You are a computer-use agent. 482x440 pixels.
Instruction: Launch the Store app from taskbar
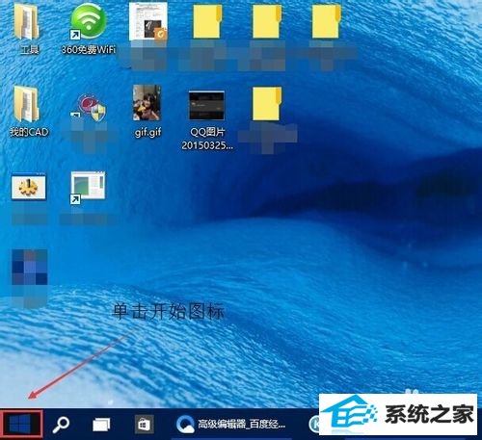tap(144, 425)
